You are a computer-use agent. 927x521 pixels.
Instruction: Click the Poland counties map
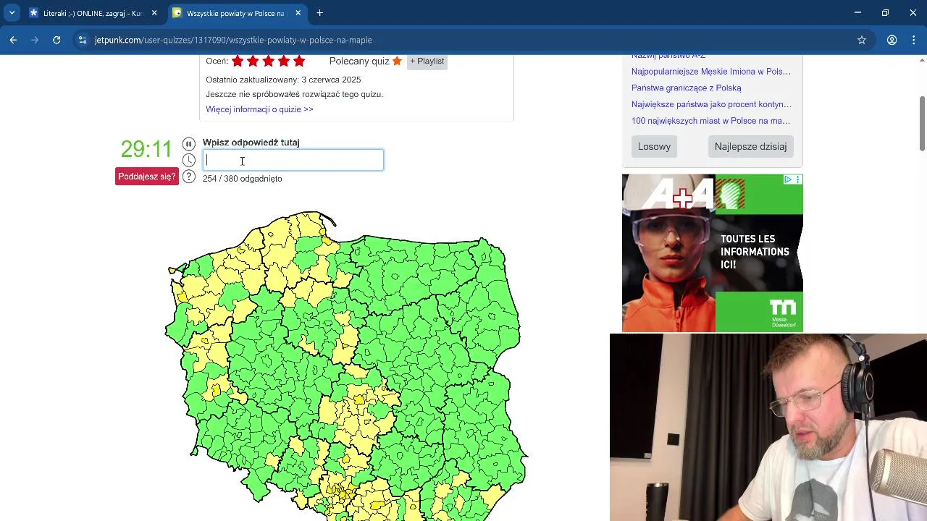click(x=346, y=365)
